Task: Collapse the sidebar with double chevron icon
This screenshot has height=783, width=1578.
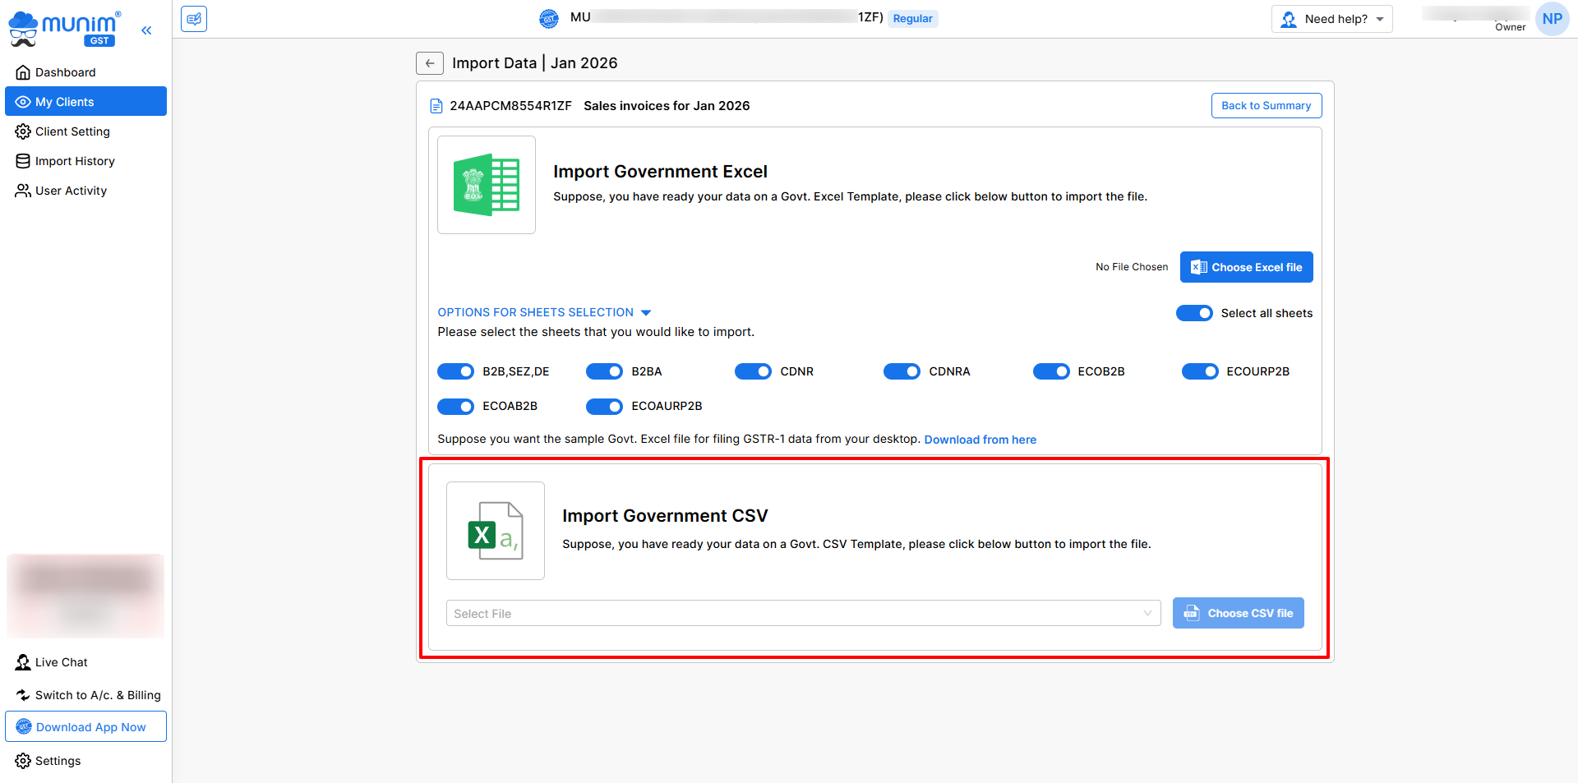Action: coord(146,30)
